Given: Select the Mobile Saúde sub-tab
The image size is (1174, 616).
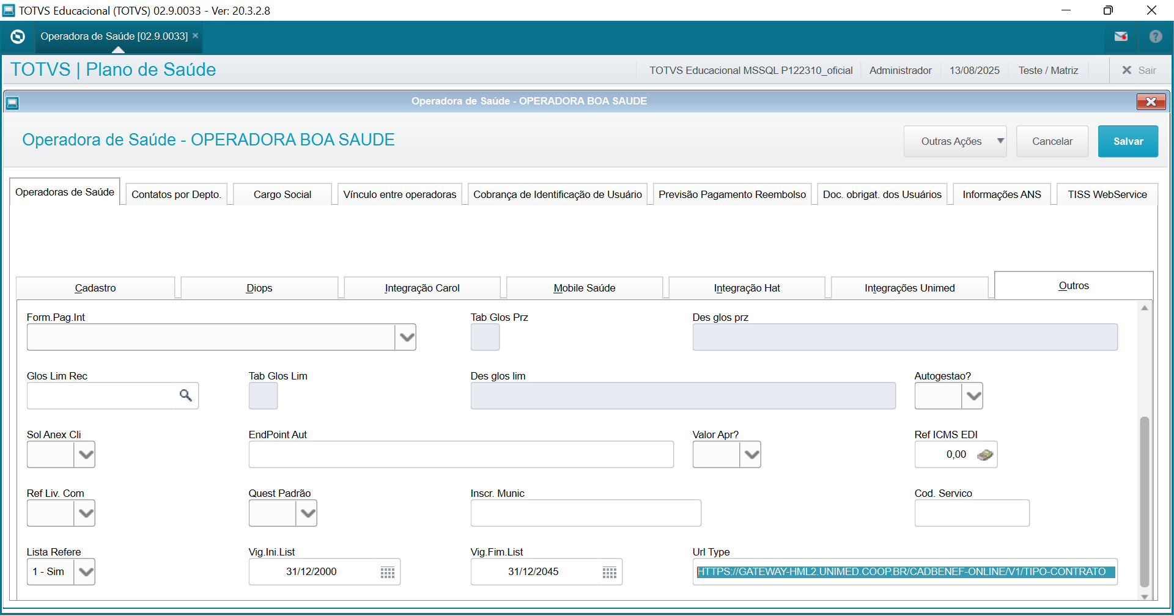Looking at the screenshot, I should click(x=585, y=288).
